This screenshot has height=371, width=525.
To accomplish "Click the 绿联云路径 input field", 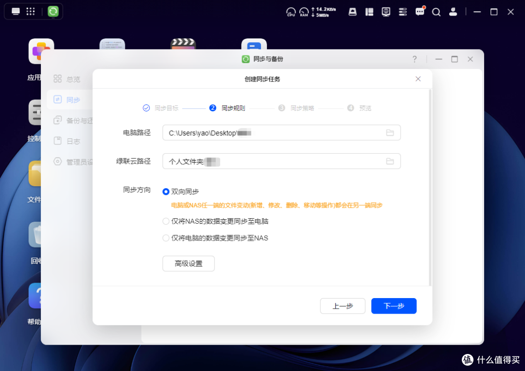I will (x=281, y=161).
